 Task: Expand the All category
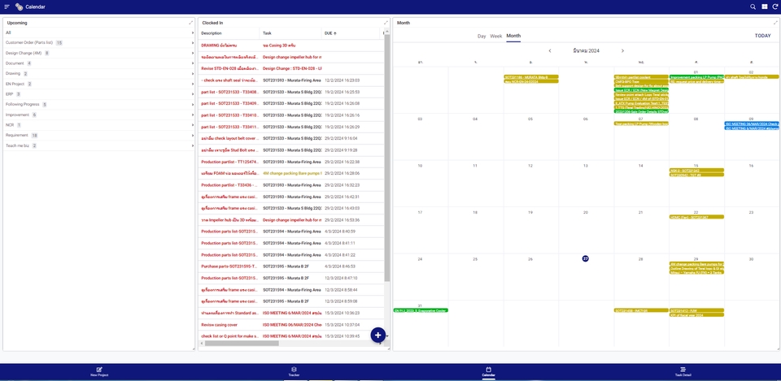pos(98,32)
